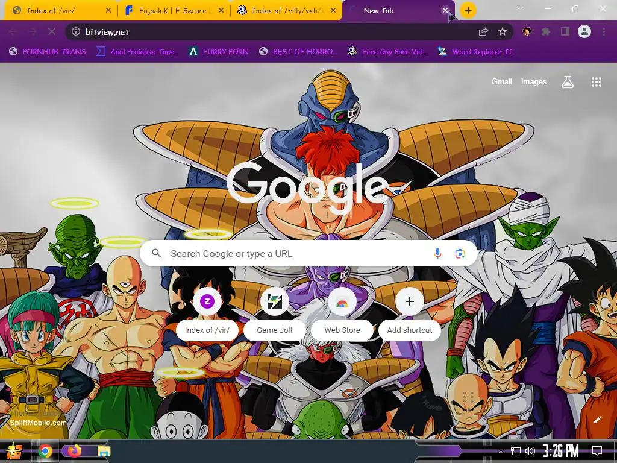Image resolution: width=617 pixels, height=463 pixels.
Task: Switch to the Fujack.K F-Secure tab
Action: point(172,11)
